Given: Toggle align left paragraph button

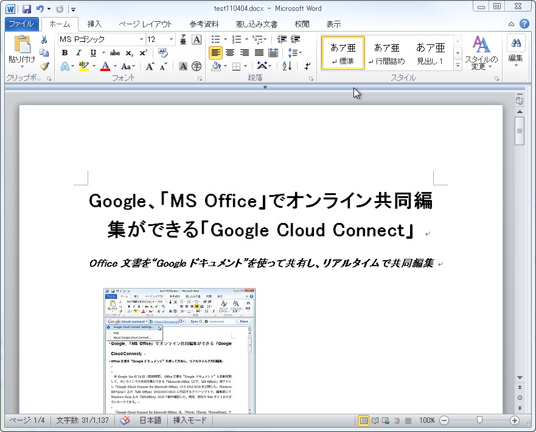Looking at the screenshot, I should (215, 53).
